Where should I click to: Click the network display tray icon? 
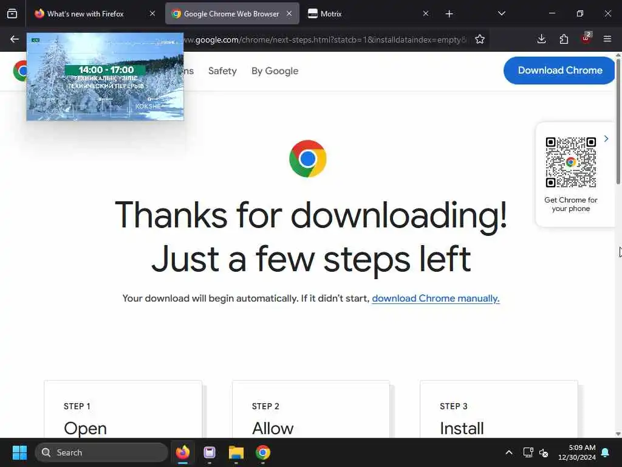coord(528,452)
